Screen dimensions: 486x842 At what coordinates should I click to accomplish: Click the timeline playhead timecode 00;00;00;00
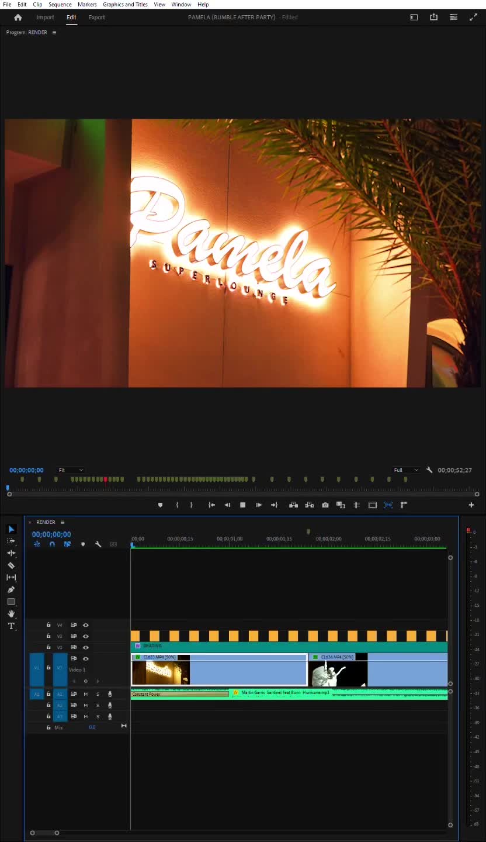(51, 534)
